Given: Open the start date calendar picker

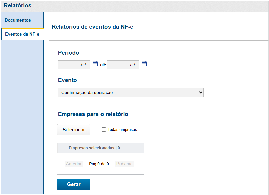Looking at the screenshot, I should [95, 64].
